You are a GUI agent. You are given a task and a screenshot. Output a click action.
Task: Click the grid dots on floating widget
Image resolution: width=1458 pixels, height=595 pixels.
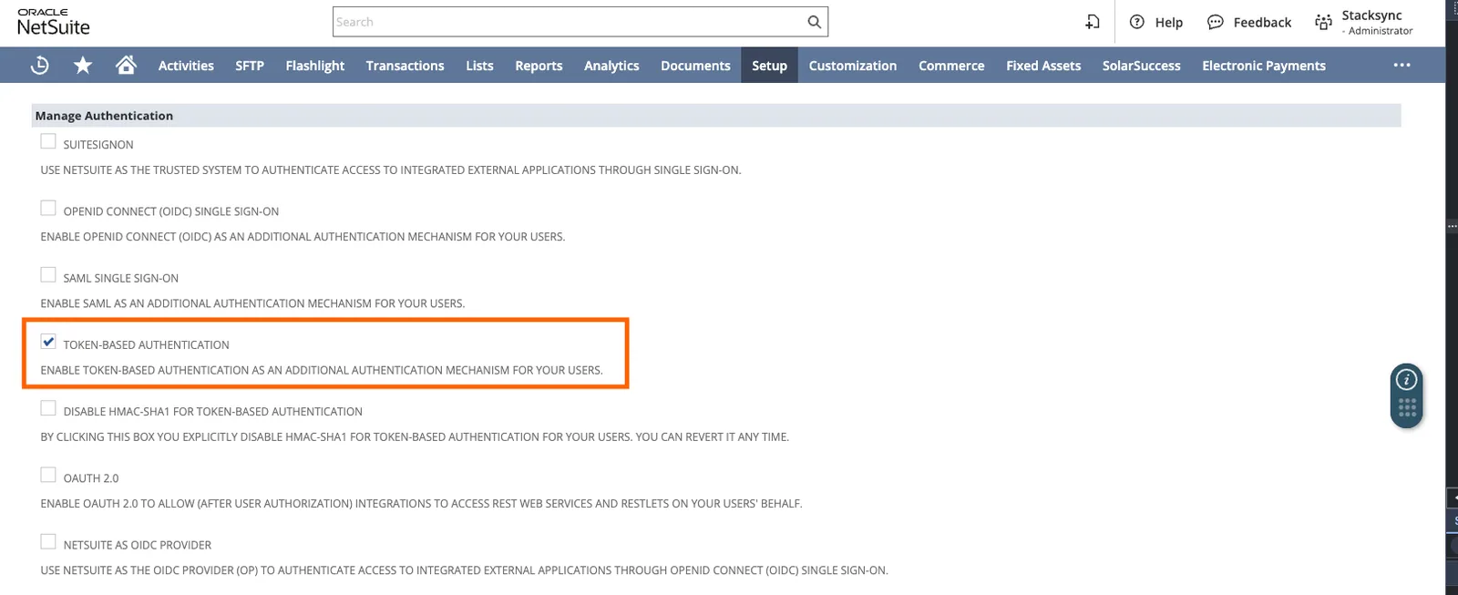1407,407
